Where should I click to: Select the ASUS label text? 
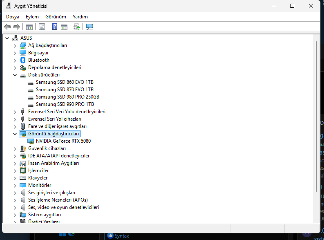(x=26, y=38)
